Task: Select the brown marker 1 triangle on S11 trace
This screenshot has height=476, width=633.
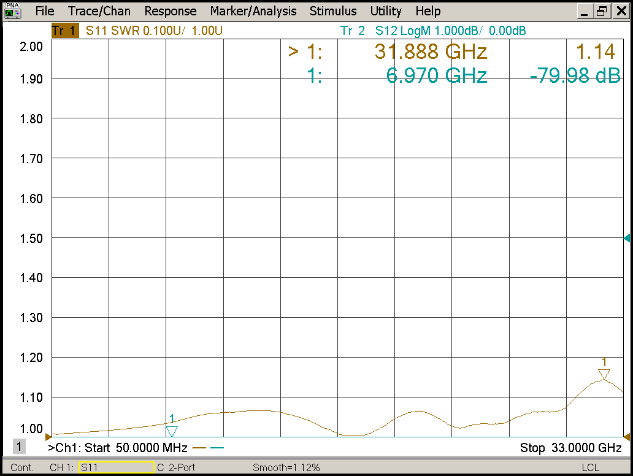Action: [x=604, y=374]
